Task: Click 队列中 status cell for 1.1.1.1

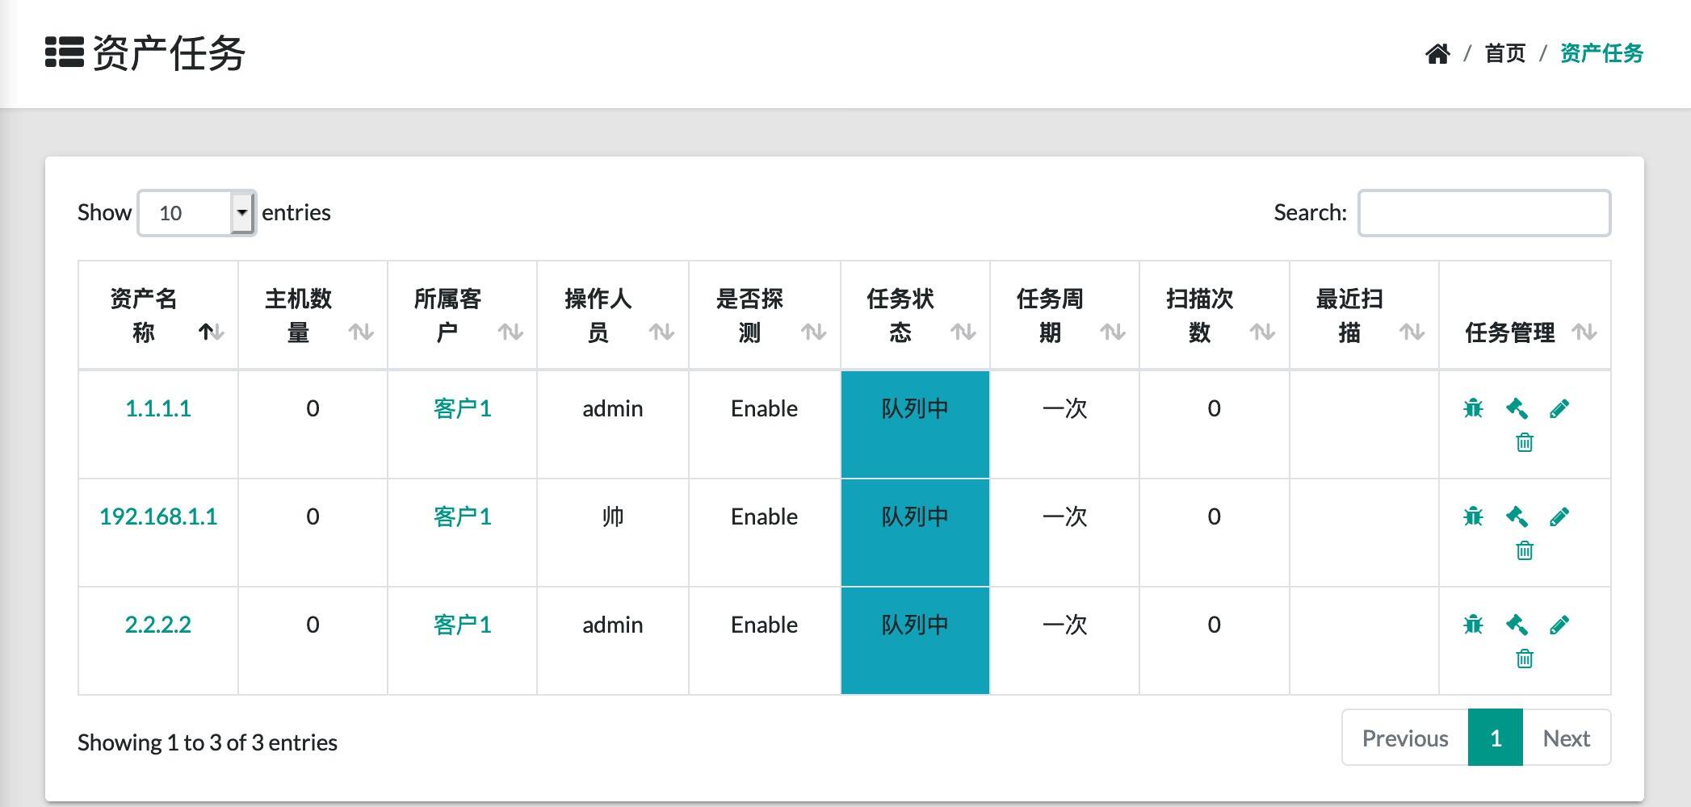Action: point(915,424)
